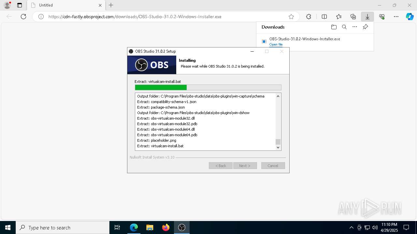The width and height of the screenshot is (417, 234).
Task: Click the Back button in setup
Action: click(x=221, y=166)
